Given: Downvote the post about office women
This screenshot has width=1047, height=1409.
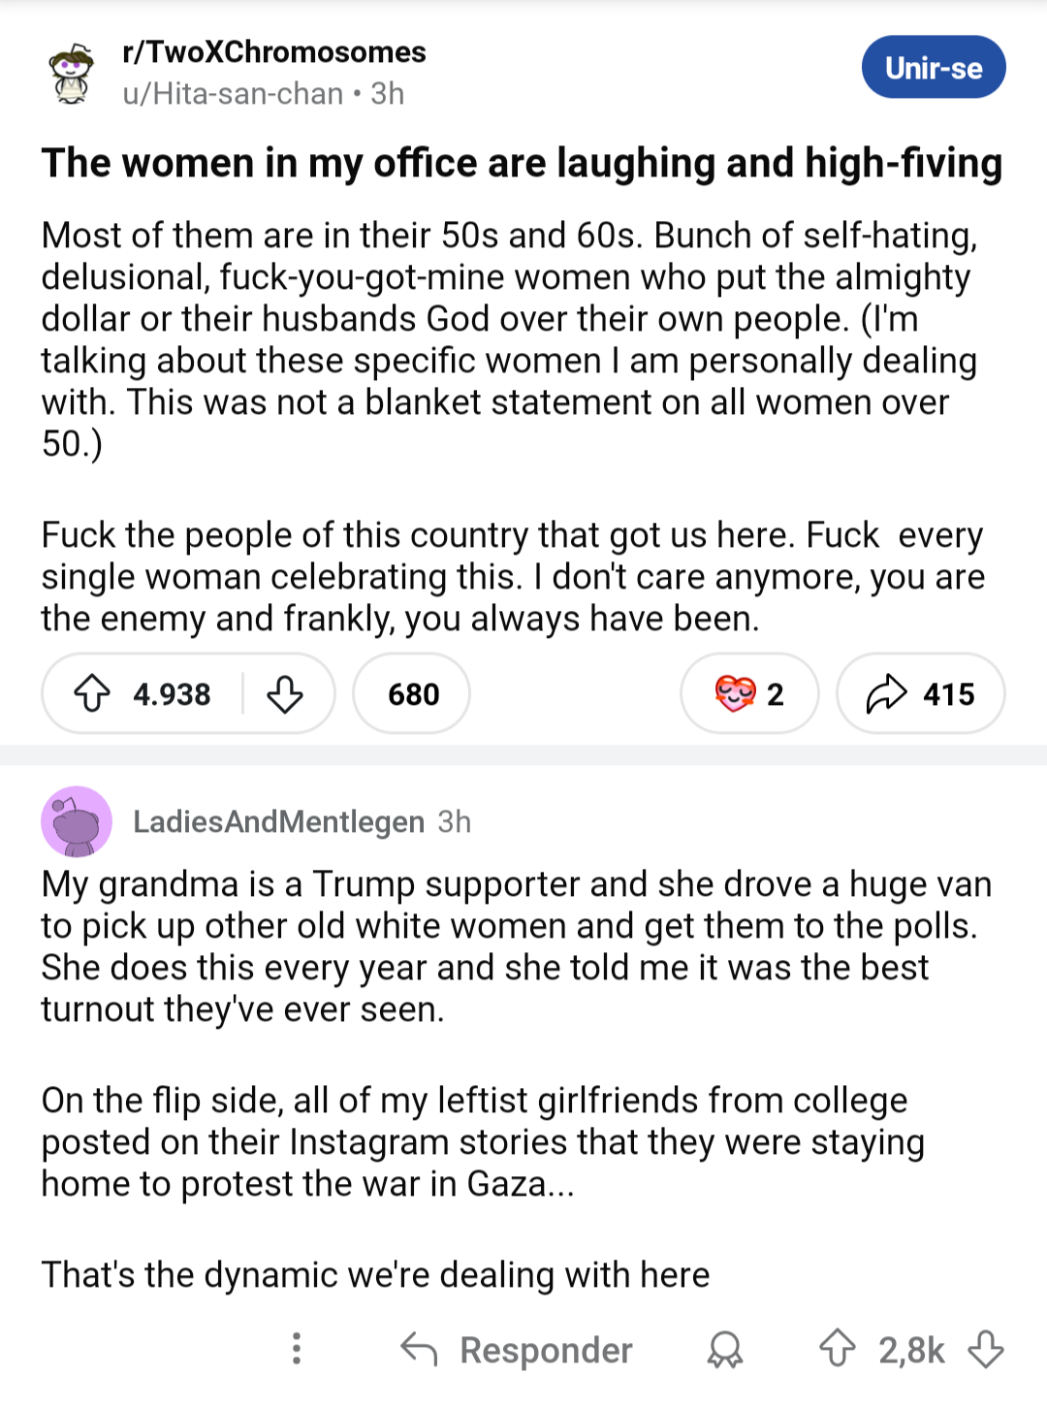Looking at the screenshot, I should [x=284, y=693].
